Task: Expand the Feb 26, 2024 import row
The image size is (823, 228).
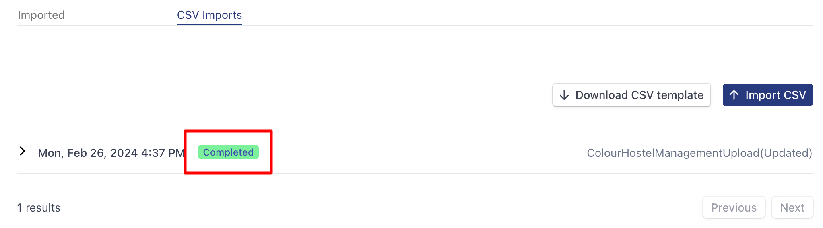Action: [x=23, y=152]
